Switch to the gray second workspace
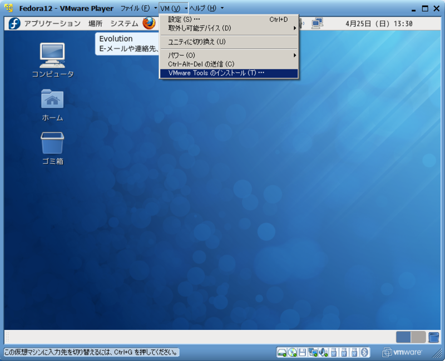445x361 pixels. click(418, 337)
